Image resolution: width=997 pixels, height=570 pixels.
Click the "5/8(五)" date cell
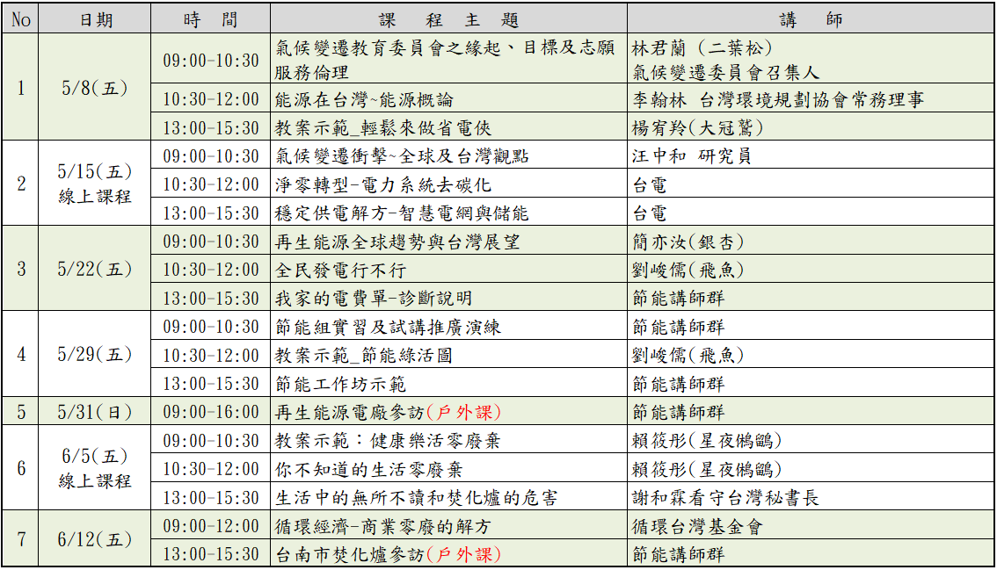point(95,88)
